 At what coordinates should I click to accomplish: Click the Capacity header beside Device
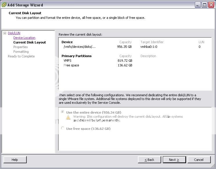tap(125, 42)
